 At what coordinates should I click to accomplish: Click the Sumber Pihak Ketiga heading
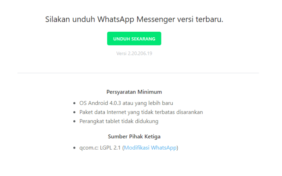click(134, 137)
